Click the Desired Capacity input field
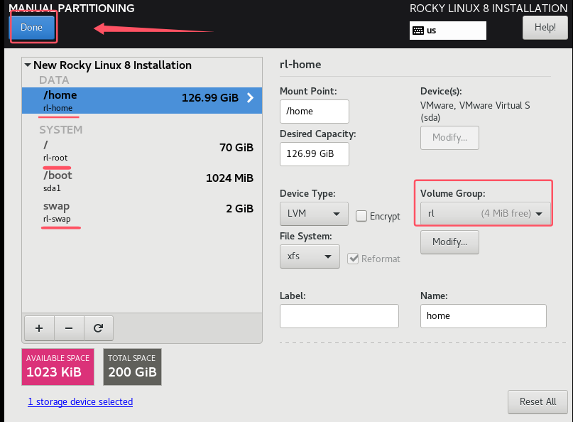Image resolution: width=573 pixels, height=422 pixels. click(315, 154)
